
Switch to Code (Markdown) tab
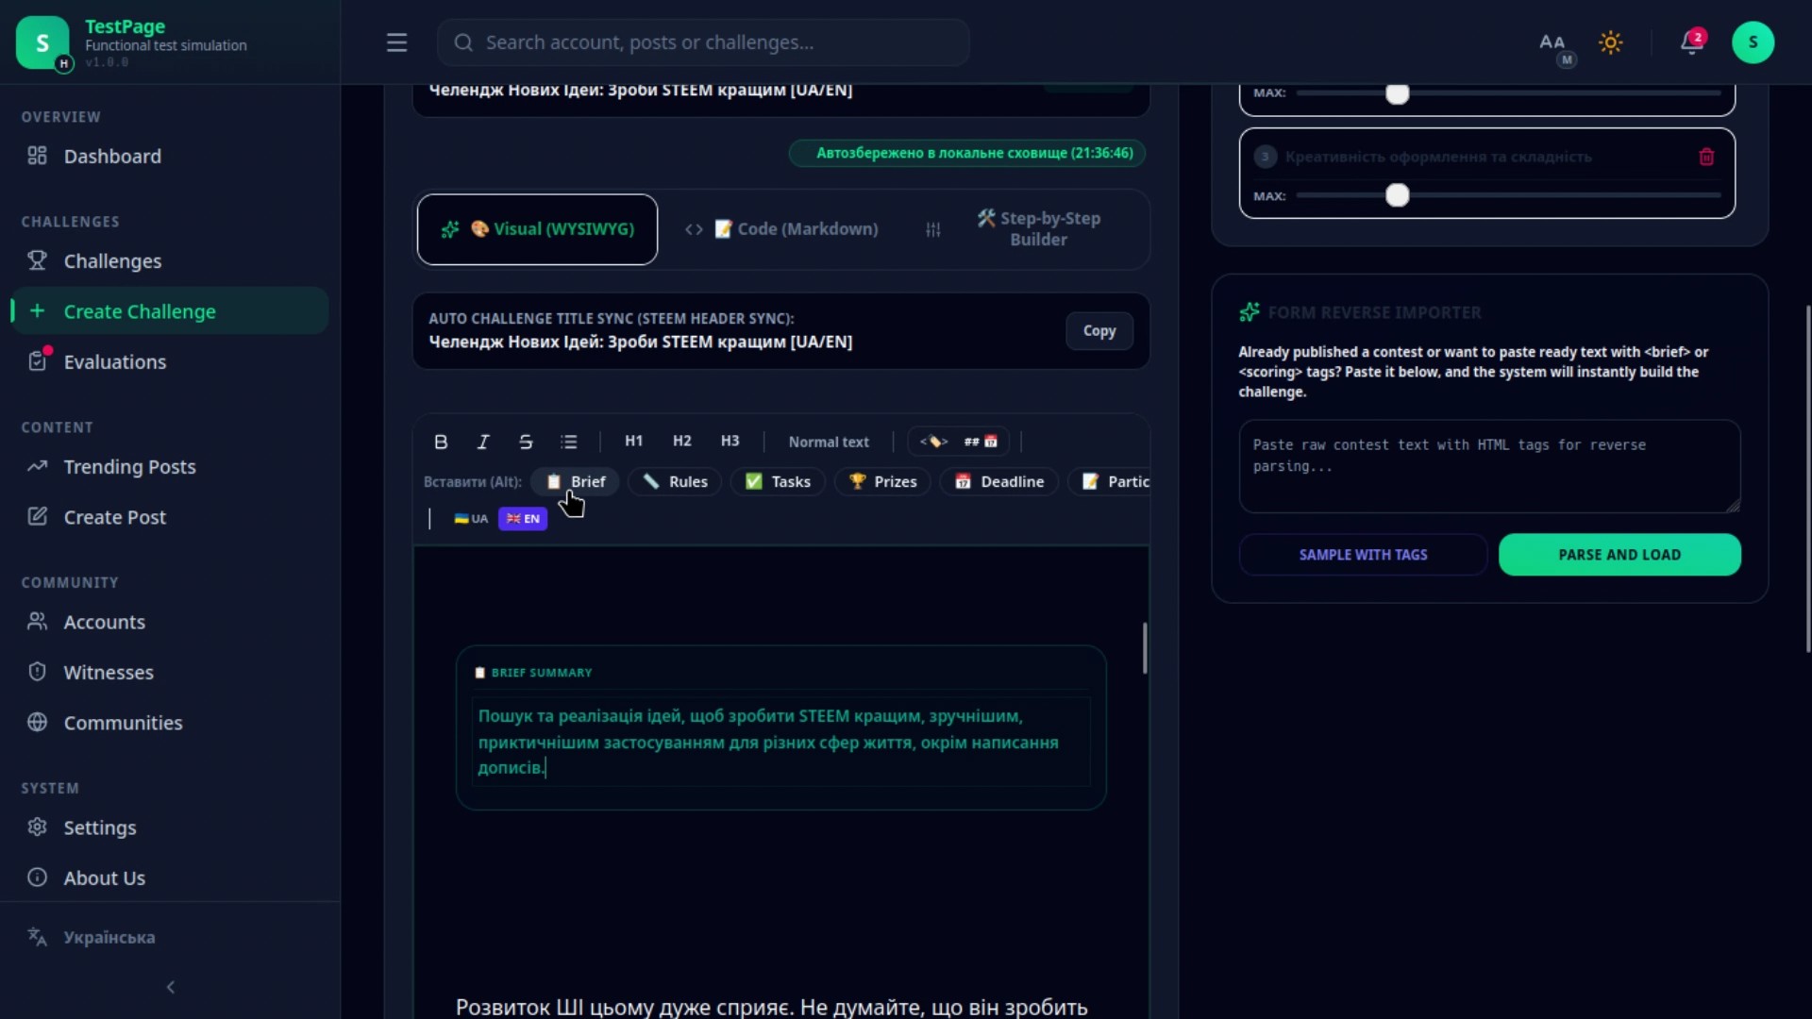point(781,229)
